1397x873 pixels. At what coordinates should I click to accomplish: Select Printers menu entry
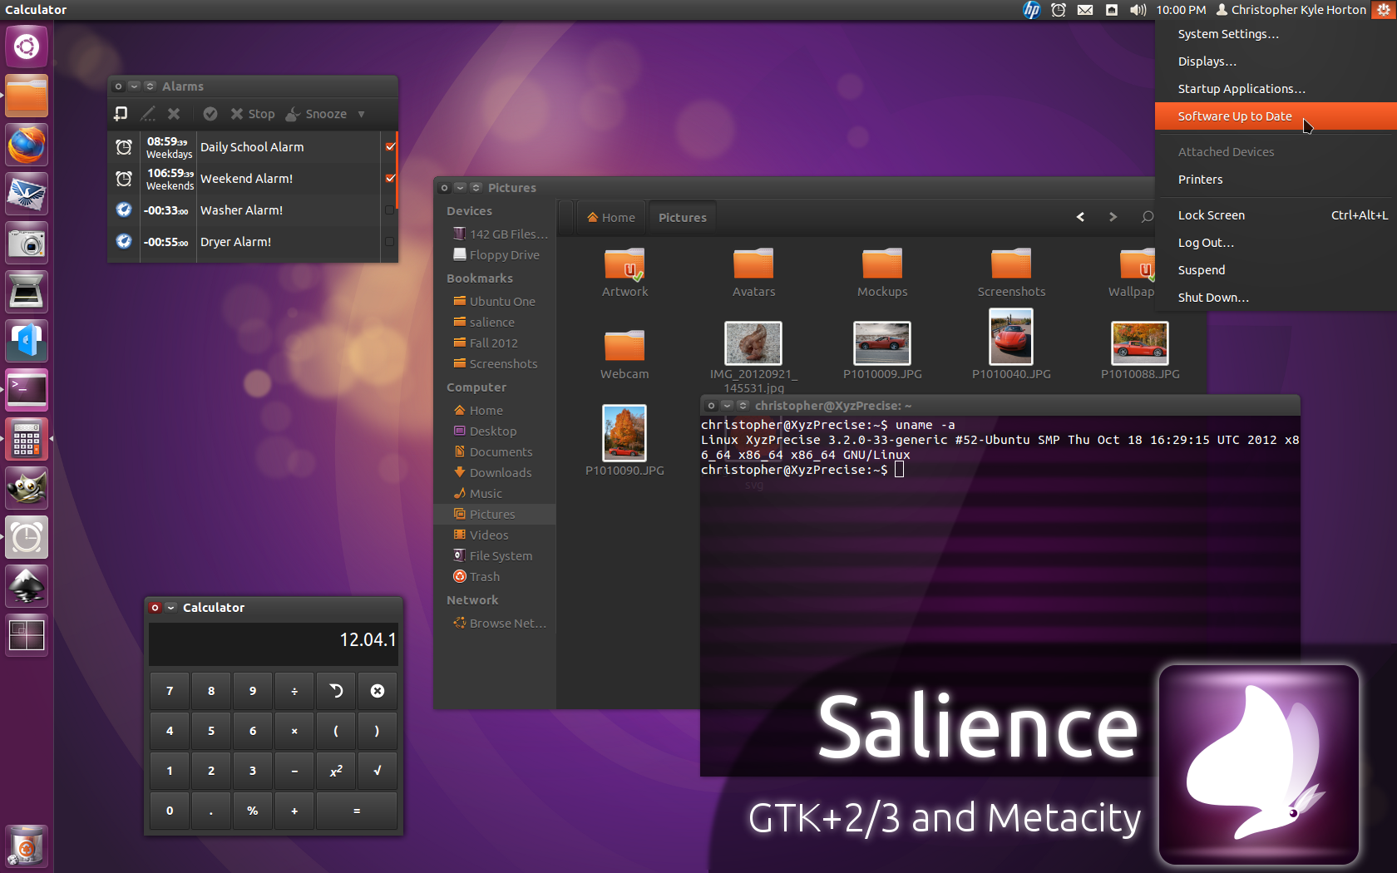click(x=1276, y=180)
